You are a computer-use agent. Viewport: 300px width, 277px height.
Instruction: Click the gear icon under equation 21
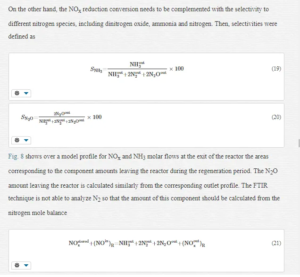[x=17, y=265]
